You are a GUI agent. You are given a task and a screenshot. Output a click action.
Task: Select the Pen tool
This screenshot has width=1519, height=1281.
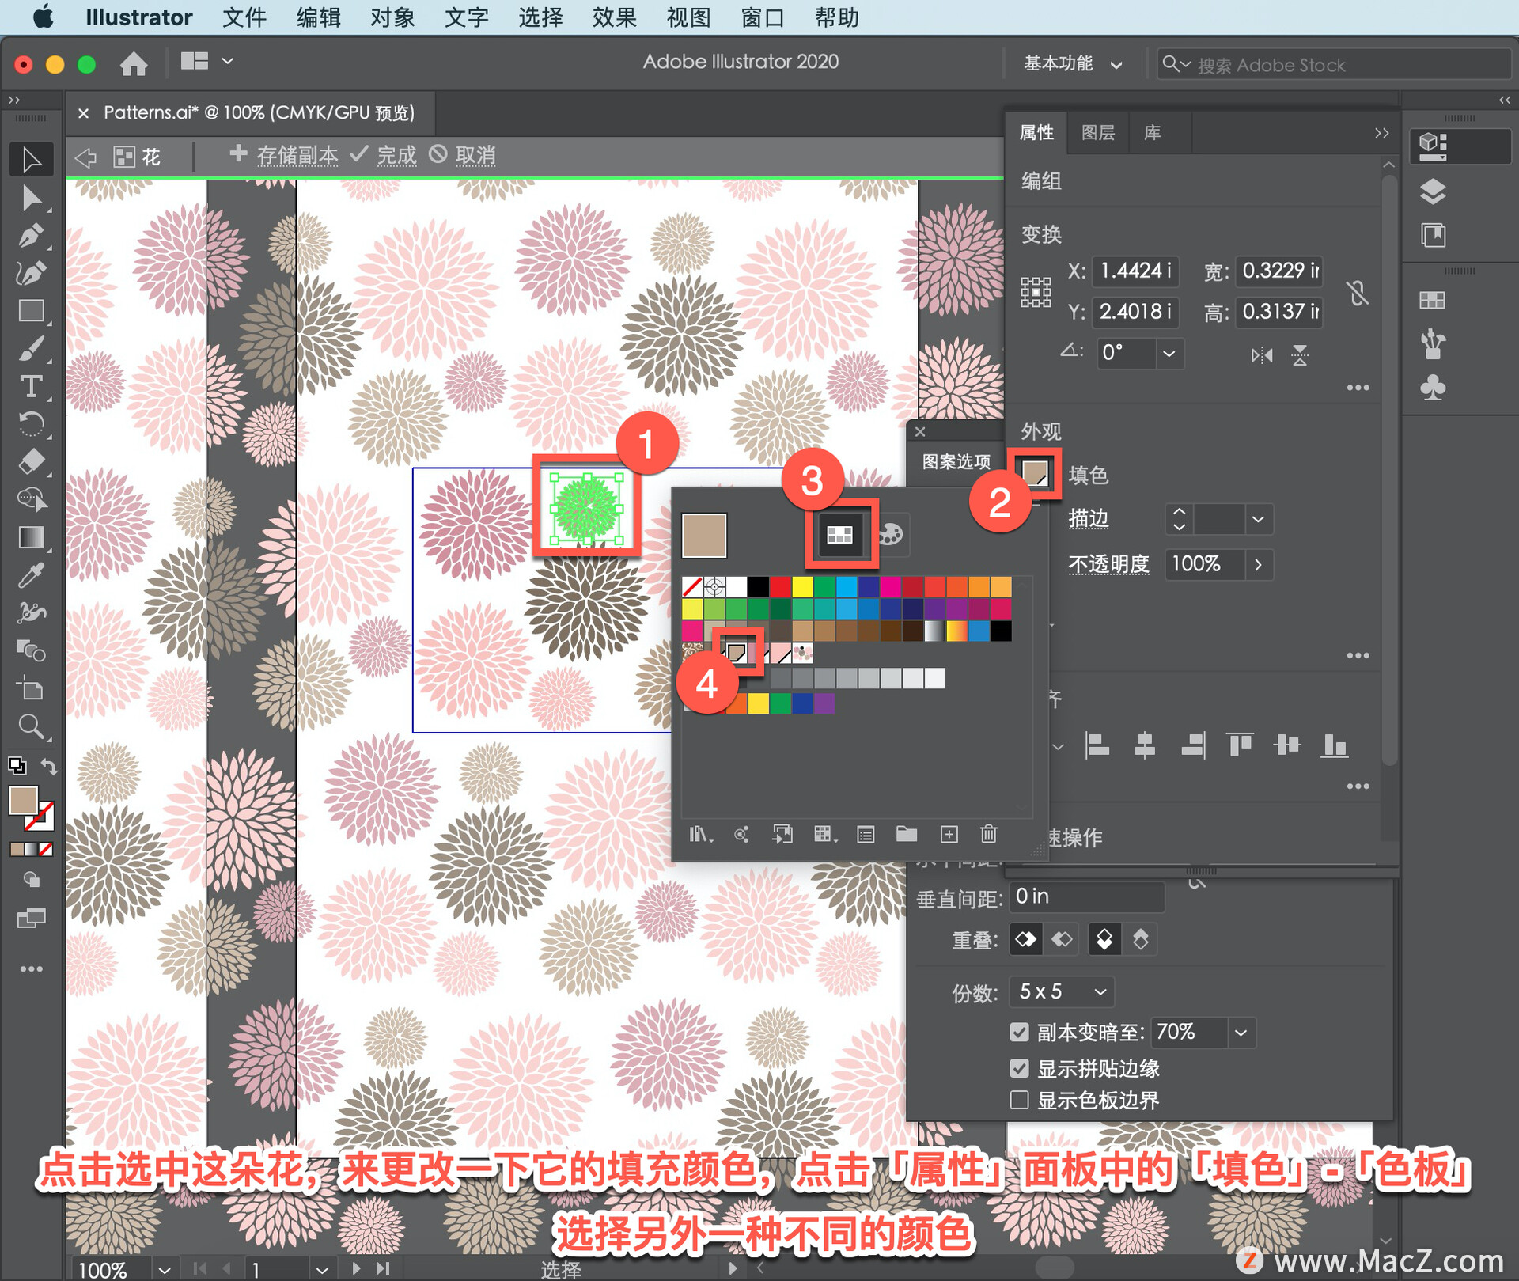tap(32, 236)
